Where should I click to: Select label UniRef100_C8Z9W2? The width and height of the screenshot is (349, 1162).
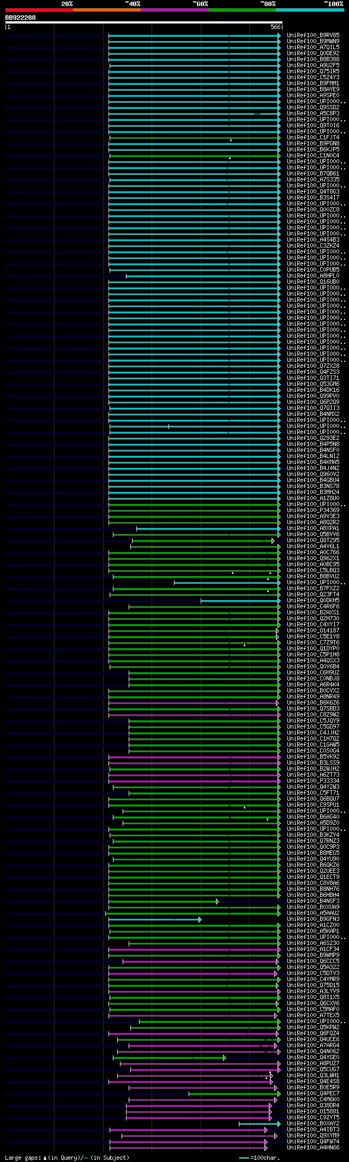tap(313, 714)
